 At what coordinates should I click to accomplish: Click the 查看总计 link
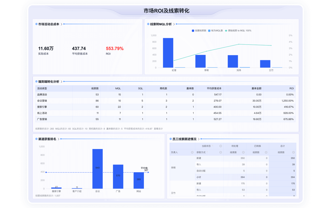159,129
